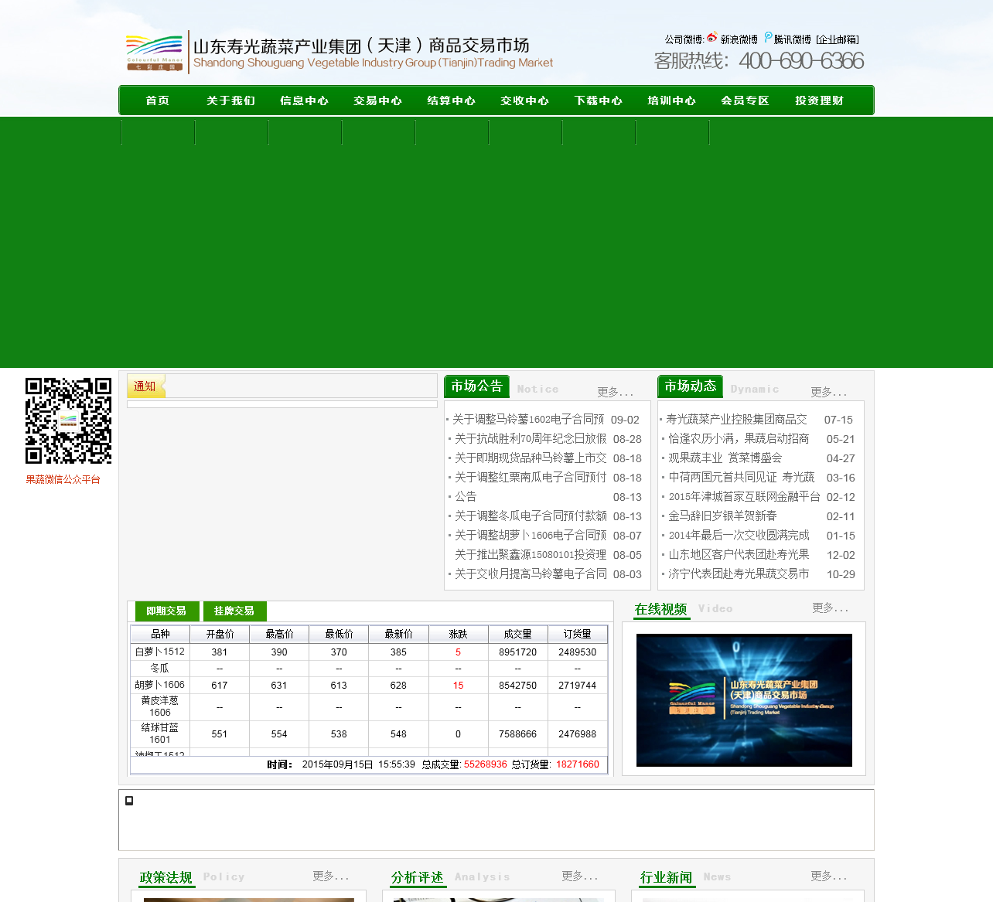Select the 黄皮洋葱 1606 product cell

coord(160,707)
